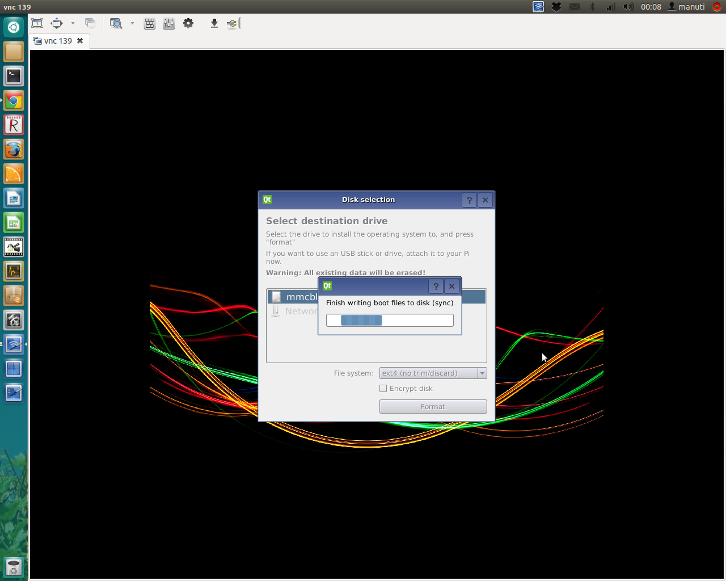The image size is (726, 581).
Task: Toggle fullscreen mode in Remmina toolbar
Action: (57, 23)
